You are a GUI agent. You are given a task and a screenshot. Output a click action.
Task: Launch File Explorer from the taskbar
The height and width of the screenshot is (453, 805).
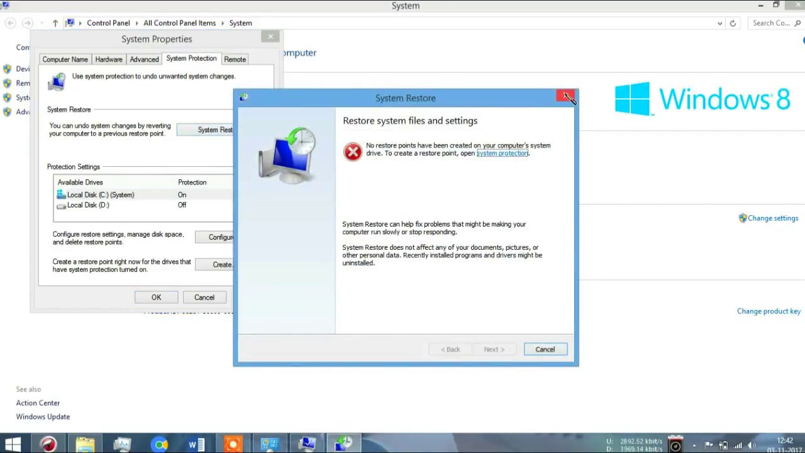(x=85, y=444)
